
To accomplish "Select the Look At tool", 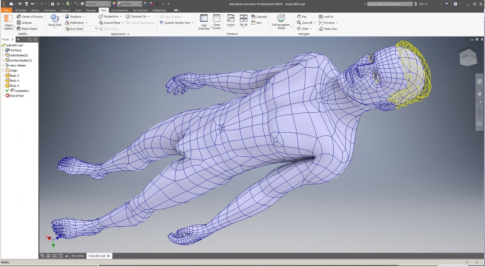I will tap(326, 17).
